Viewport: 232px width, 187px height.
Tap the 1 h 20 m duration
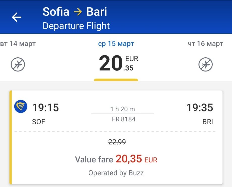coord(123,109)
